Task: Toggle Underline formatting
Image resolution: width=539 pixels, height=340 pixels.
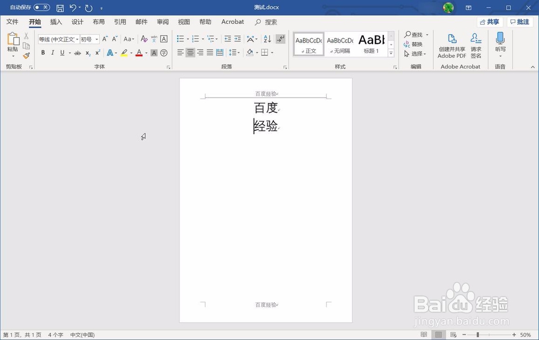Action: [x=62, y=53]
